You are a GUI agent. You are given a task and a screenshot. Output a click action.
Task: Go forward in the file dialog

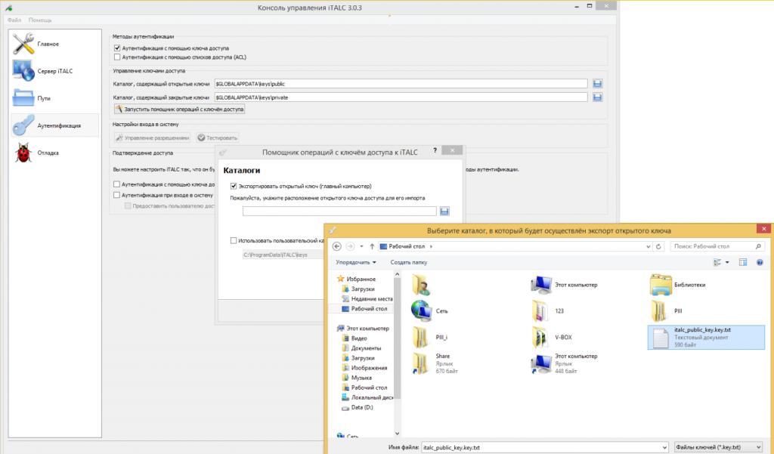point(350,246)
